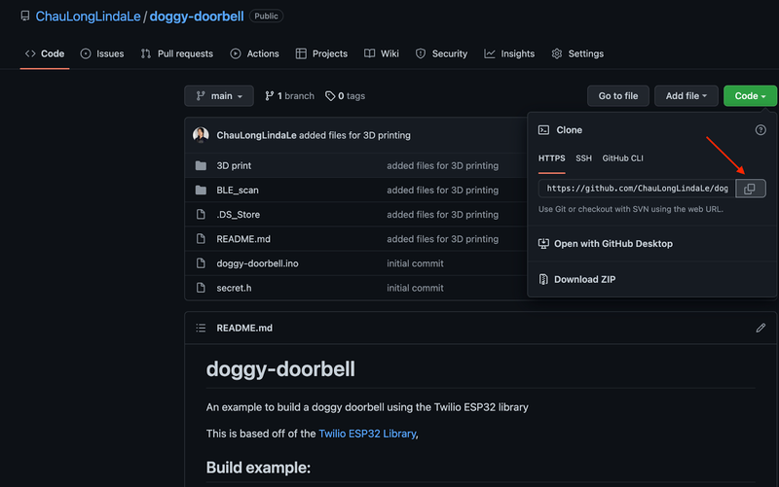The width and height of the screenshot is (779, 487).
Task: View the 0 tags link
Action: 346,95
